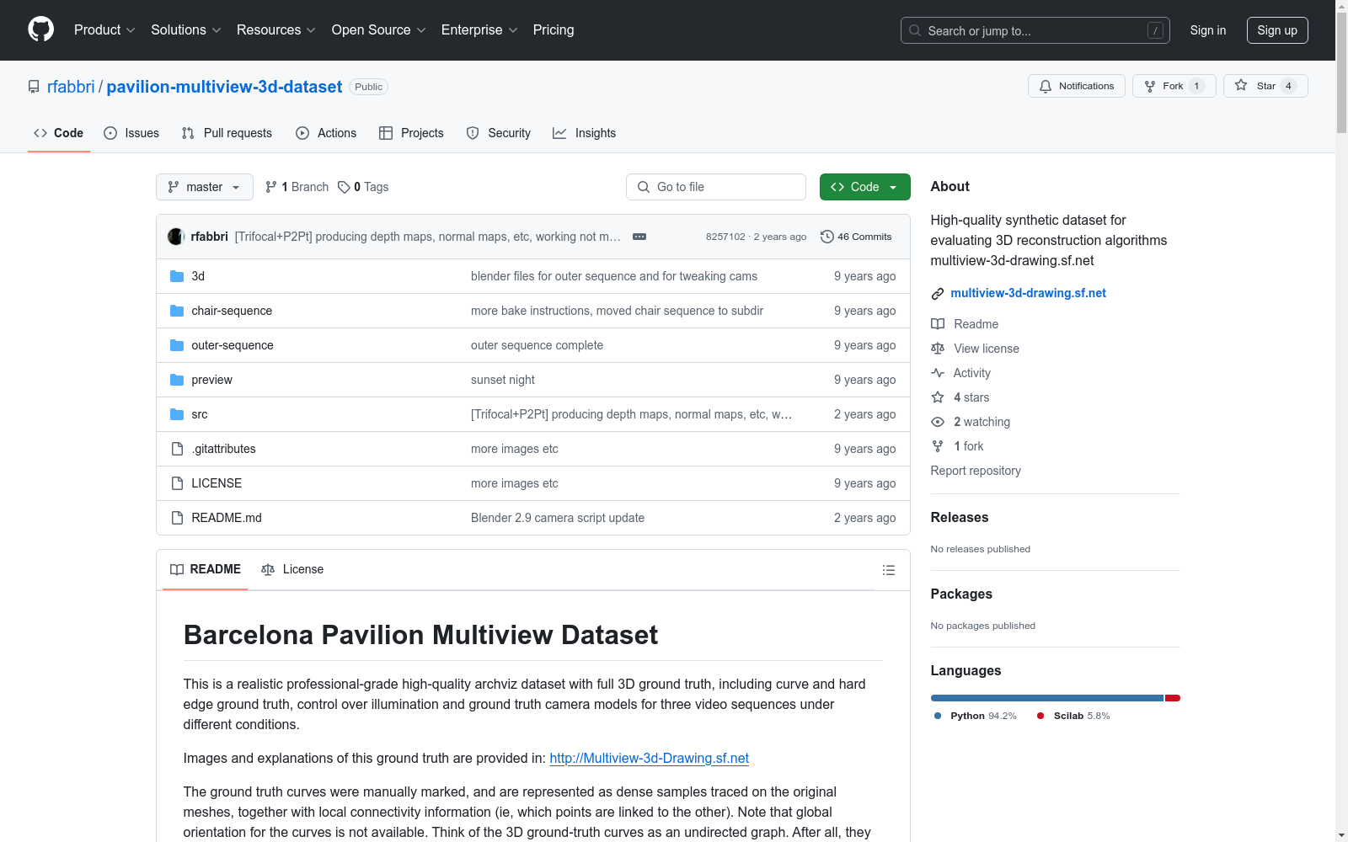Switch to the Projects tab

tap(411, 133)
